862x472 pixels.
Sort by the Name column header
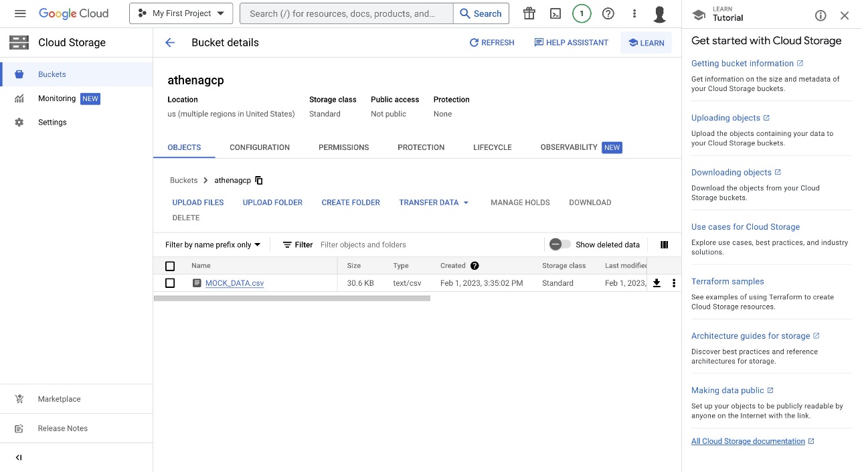click(x=201, y=266)
